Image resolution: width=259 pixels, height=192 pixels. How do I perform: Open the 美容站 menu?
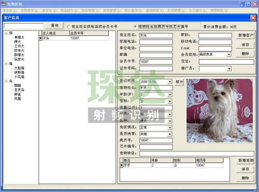tap(49, 10)
